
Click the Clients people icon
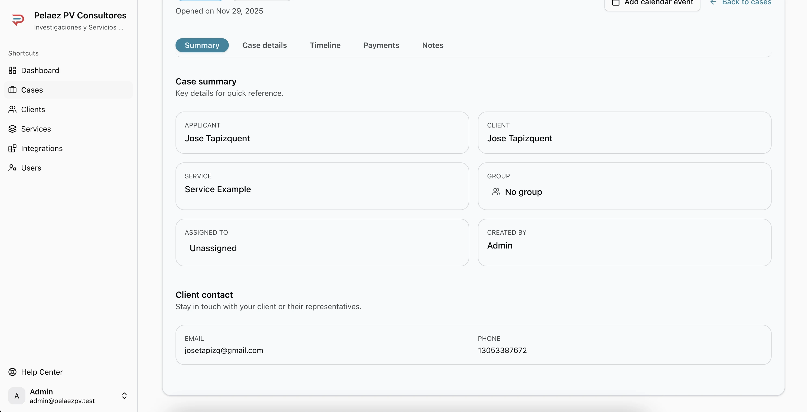[x=12, y=109]
